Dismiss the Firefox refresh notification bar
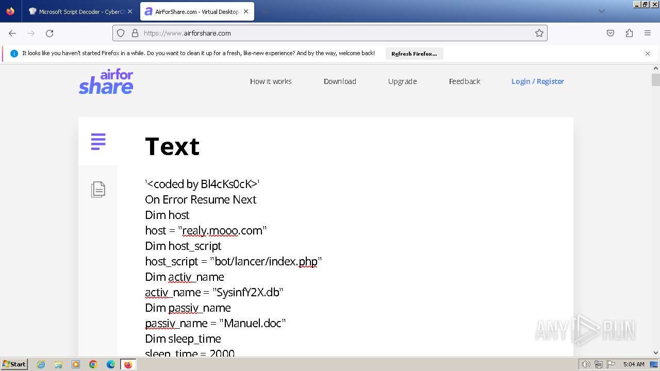Screen dimensions: 660x371 [x=648, y=54]
